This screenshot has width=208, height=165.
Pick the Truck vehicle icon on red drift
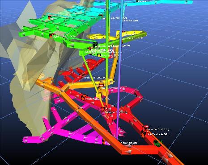[84, 97]
